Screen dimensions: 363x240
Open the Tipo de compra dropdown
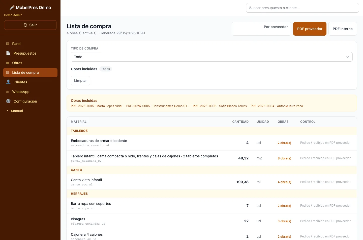point(212,57)
